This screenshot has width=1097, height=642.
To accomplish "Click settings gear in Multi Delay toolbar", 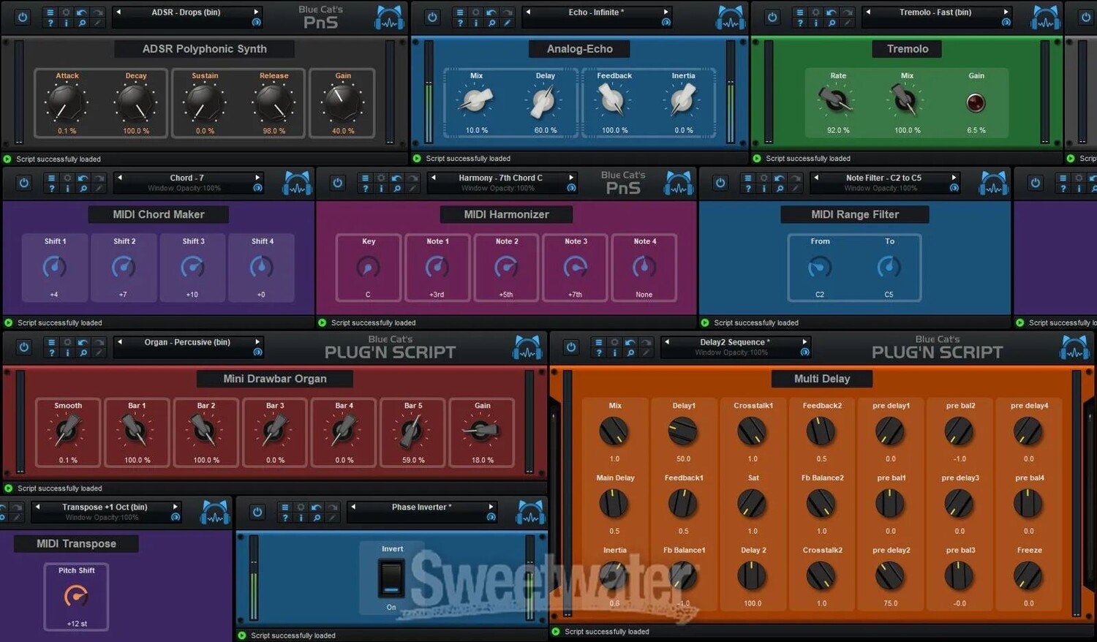I will [614, 342].
